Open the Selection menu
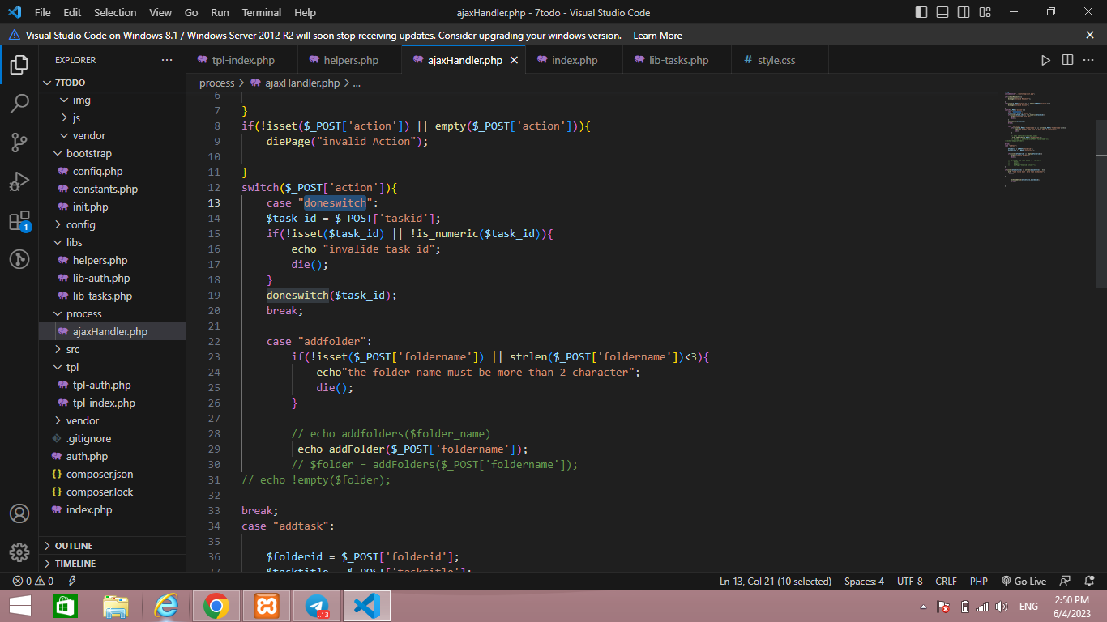1107x622 pixels. point(115,12)
